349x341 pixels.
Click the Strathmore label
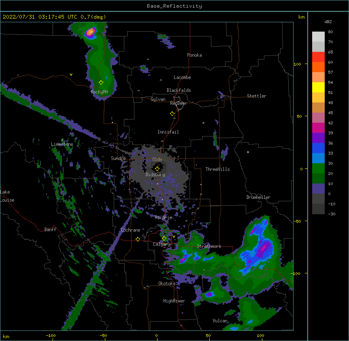[209, 246]
